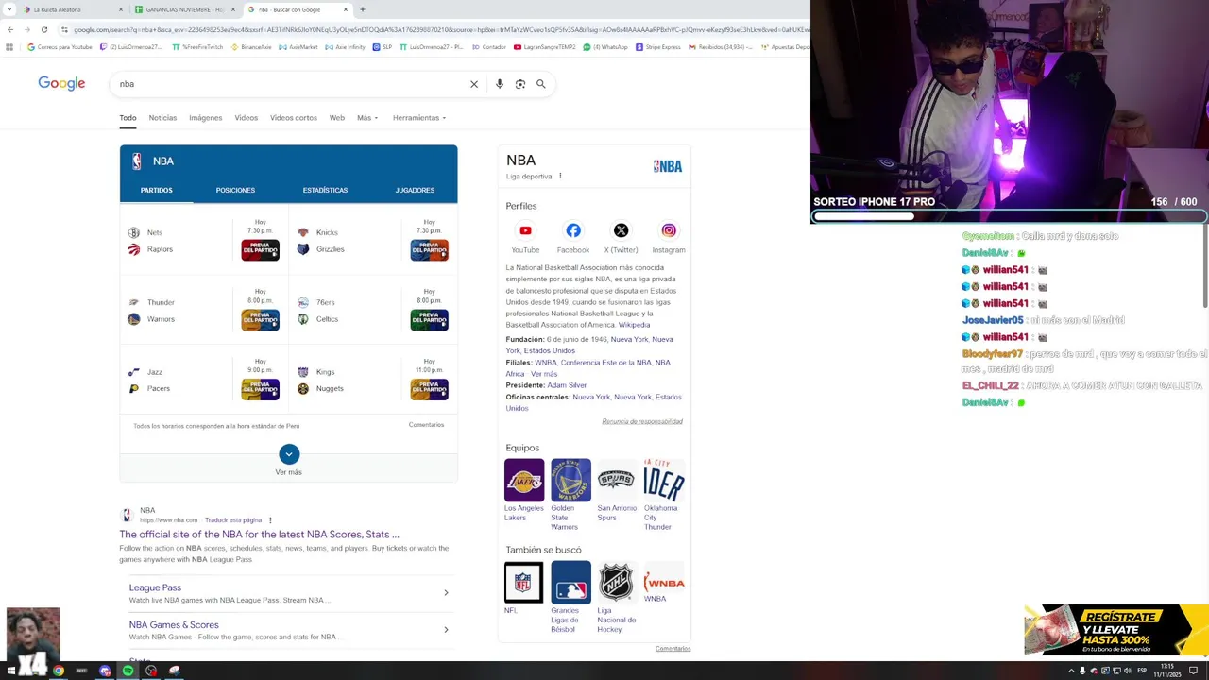Open the Wikipedia link in NBA description
Viewport: 1209px width, 680px height.
click(x=634, y=325)
